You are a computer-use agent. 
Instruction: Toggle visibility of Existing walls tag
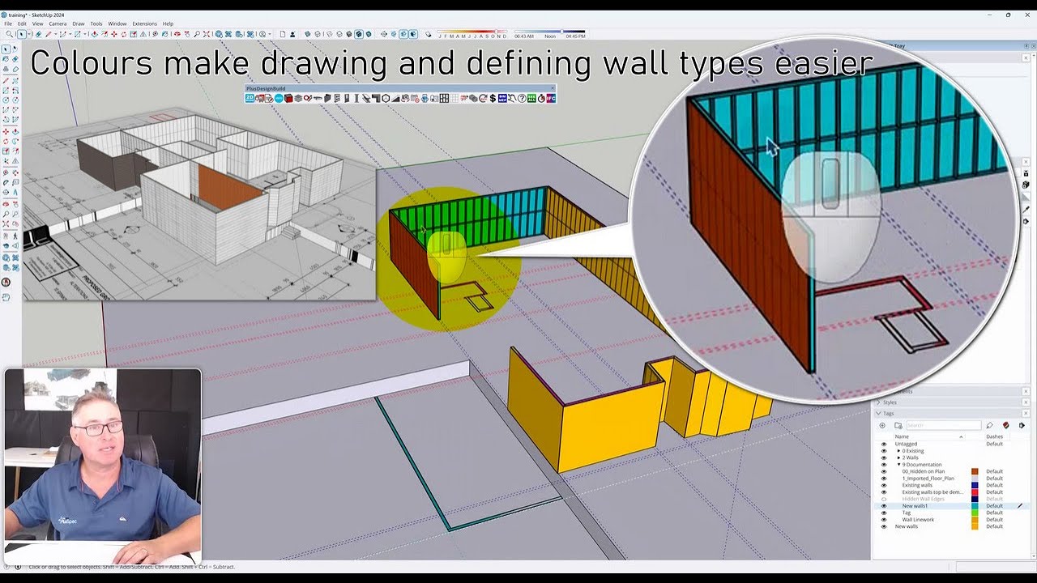pos(884,485)
